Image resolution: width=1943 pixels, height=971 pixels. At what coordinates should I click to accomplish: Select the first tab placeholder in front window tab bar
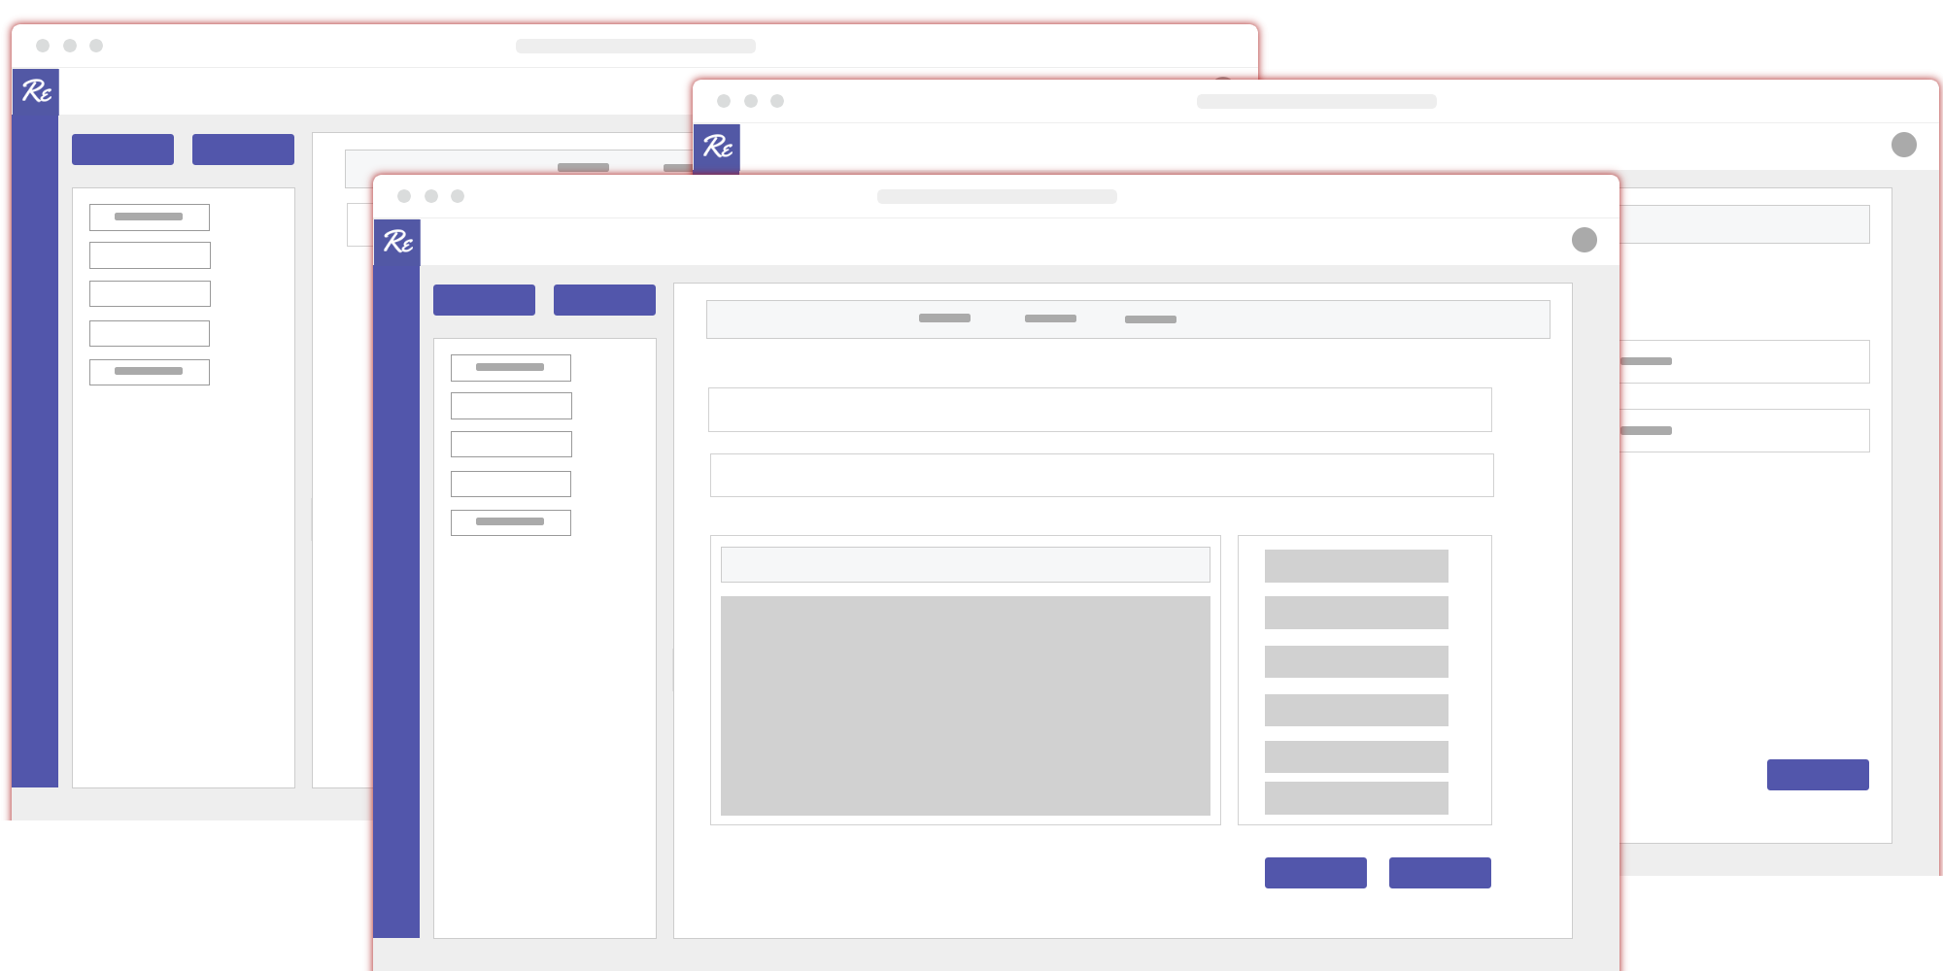click(944, 318)
